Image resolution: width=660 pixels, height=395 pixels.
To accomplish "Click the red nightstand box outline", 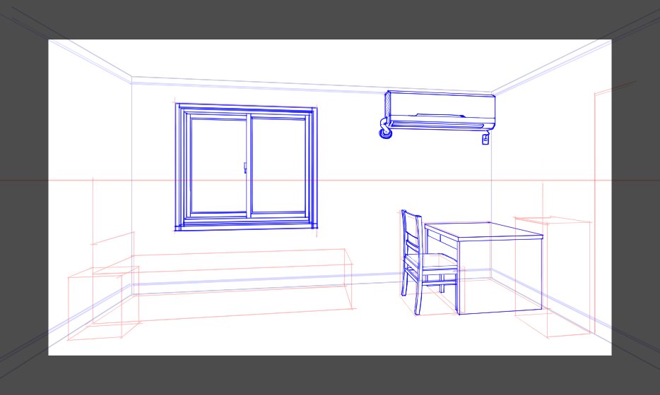I will pyautogui.click(x=103, y=303).
